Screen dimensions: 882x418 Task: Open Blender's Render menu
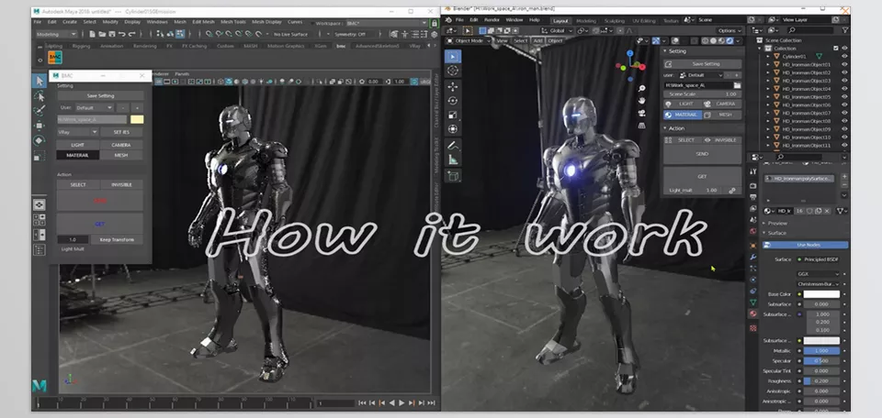coord(492,19)
